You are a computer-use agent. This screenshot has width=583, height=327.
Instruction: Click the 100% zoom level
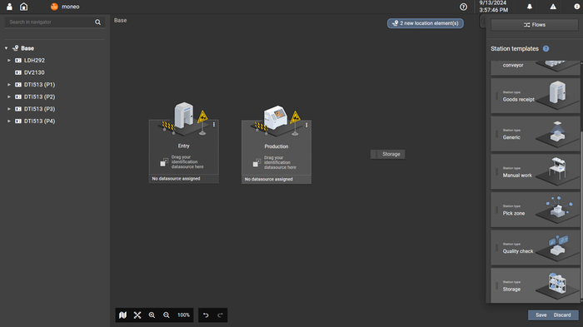183,315
